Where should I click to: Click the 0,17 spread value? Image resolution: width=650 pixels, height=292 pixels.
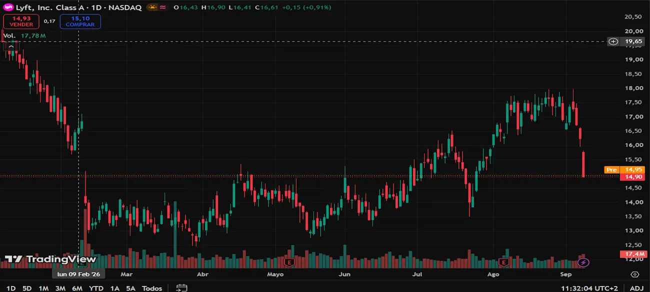click(x=49, y=21)
